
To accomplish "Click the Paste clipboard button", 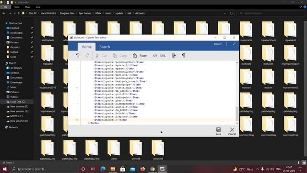I will pyautogui.click(x=140, y=56).
